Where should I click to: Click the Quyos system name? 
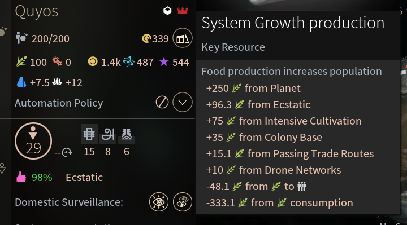[x=37, y=12]
